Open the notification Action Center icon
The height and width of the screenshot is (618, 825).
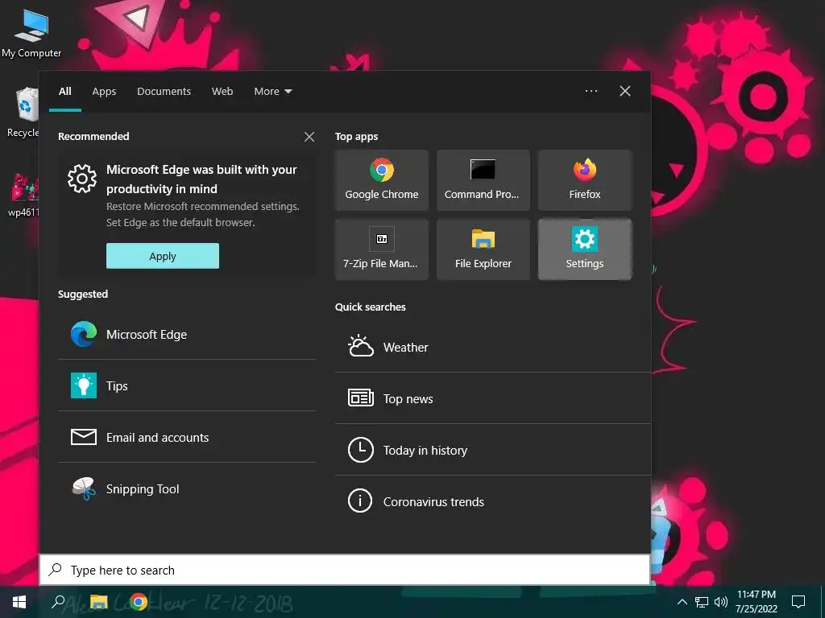coord(798,602)
